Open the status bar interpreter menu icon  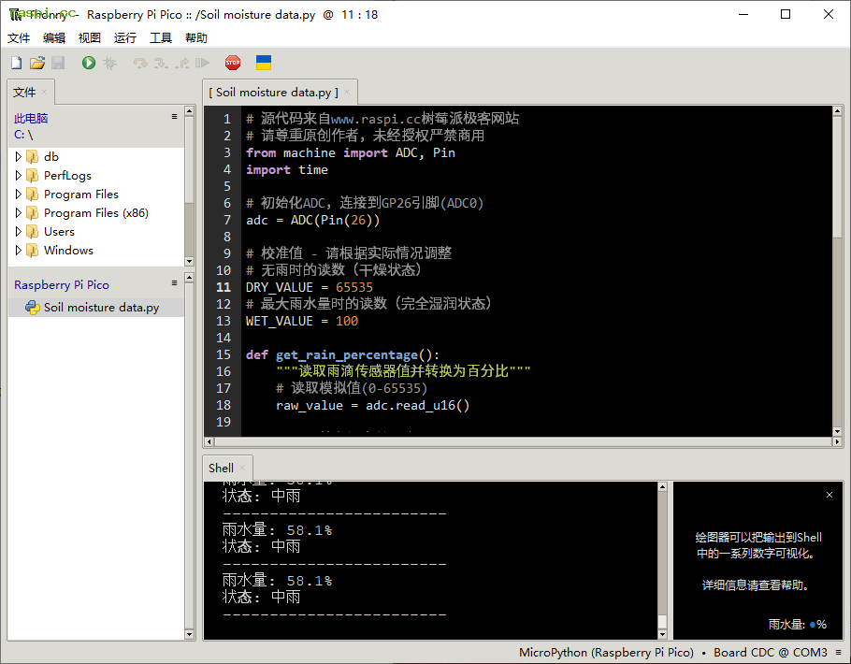tap(839, 652)
